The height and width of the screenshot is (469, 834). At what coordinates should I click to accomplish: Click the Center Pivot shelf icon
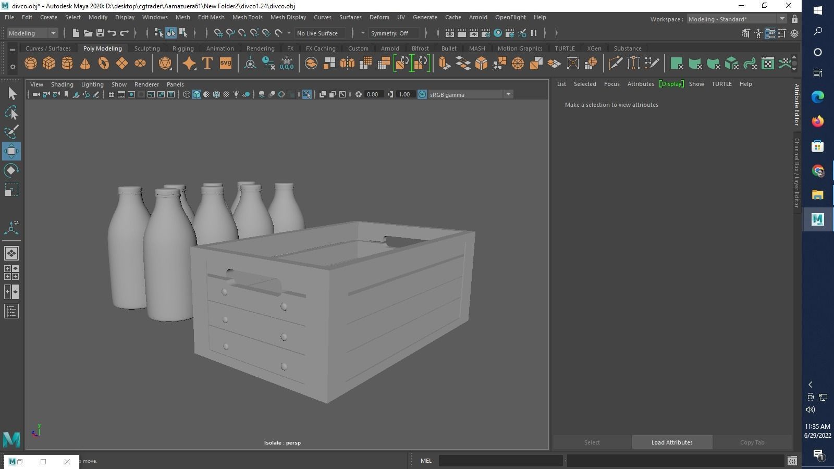250,64
